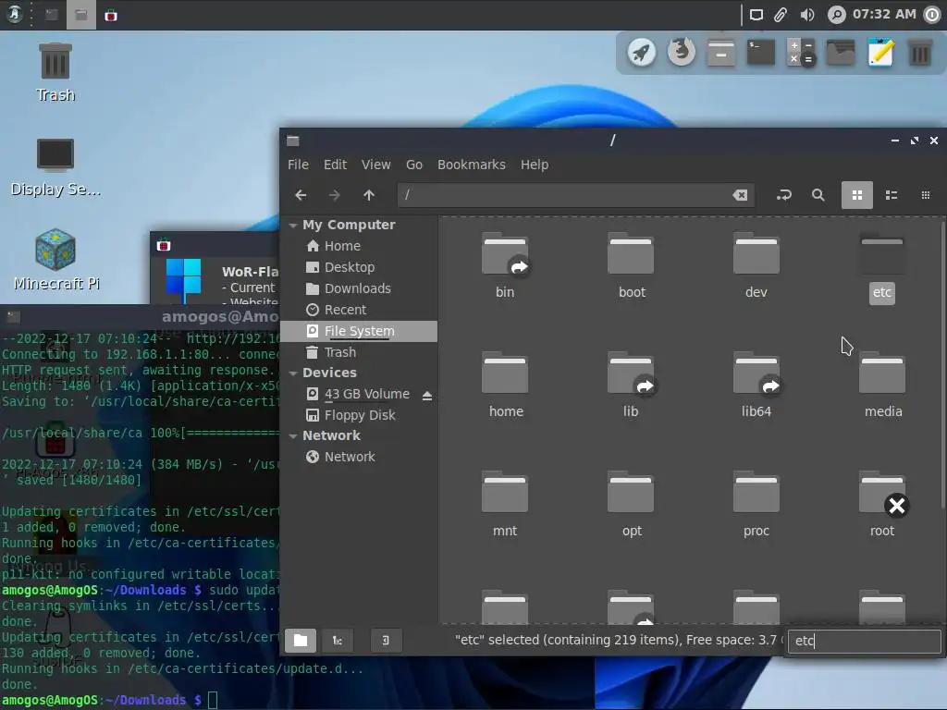Hide the sidebar toggle button
The height and width of the screenshot is (710, 947).
(x=386, y=641)
